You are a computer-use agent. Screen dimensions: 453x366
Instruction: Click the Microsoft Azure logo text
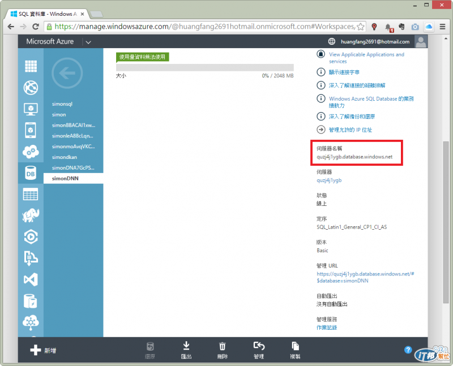pos(50,41)
